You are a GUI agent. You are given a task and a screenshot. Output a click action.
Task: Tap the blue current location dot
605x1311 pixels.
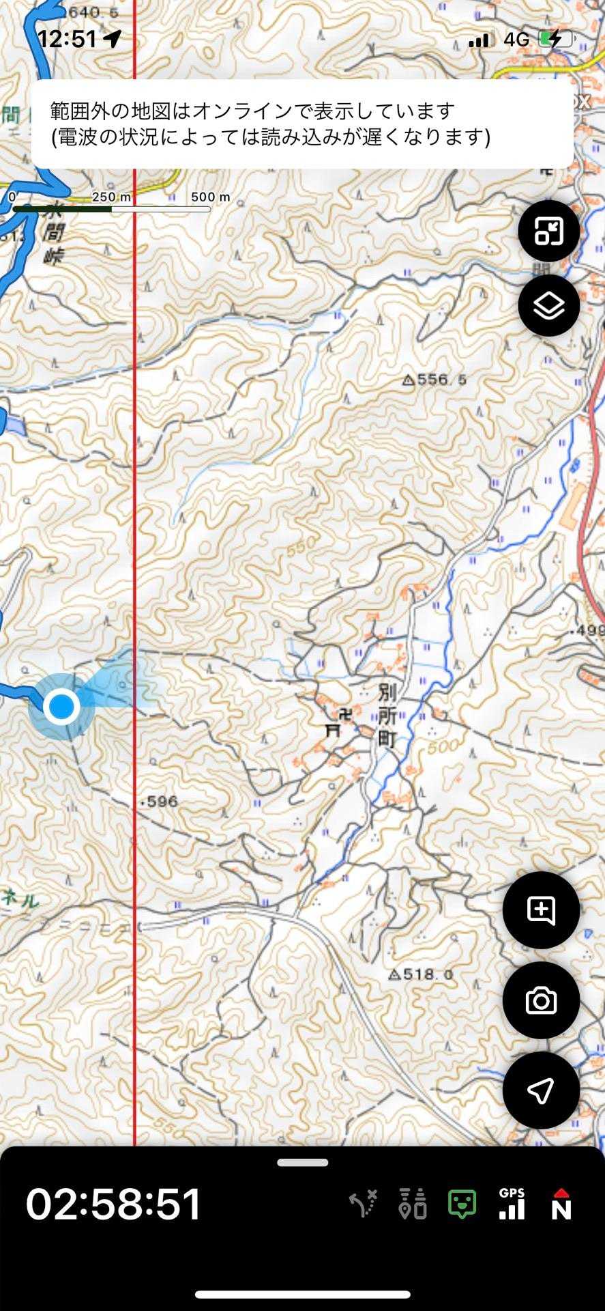coord(62,706)
